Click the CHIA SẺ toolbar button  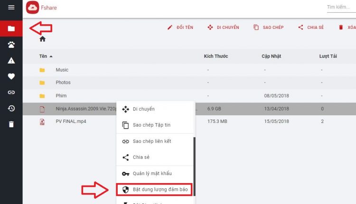tap(311, 28)
